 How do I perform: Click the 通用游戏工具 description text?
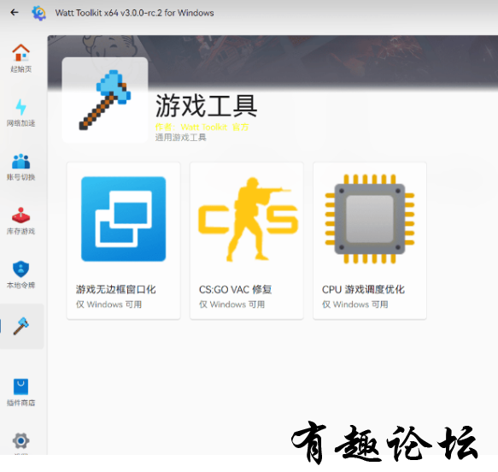coord(181,138)
